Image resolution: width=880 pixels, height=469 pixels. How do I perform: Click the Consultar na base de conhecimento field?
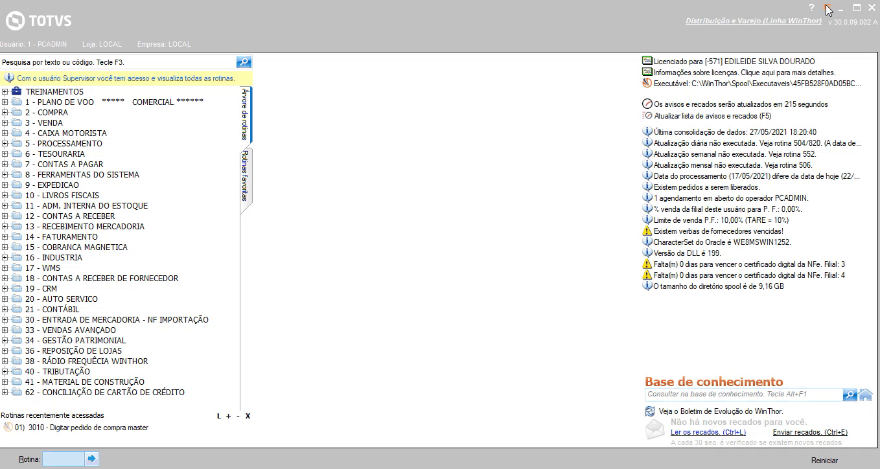tap(744, 395)
